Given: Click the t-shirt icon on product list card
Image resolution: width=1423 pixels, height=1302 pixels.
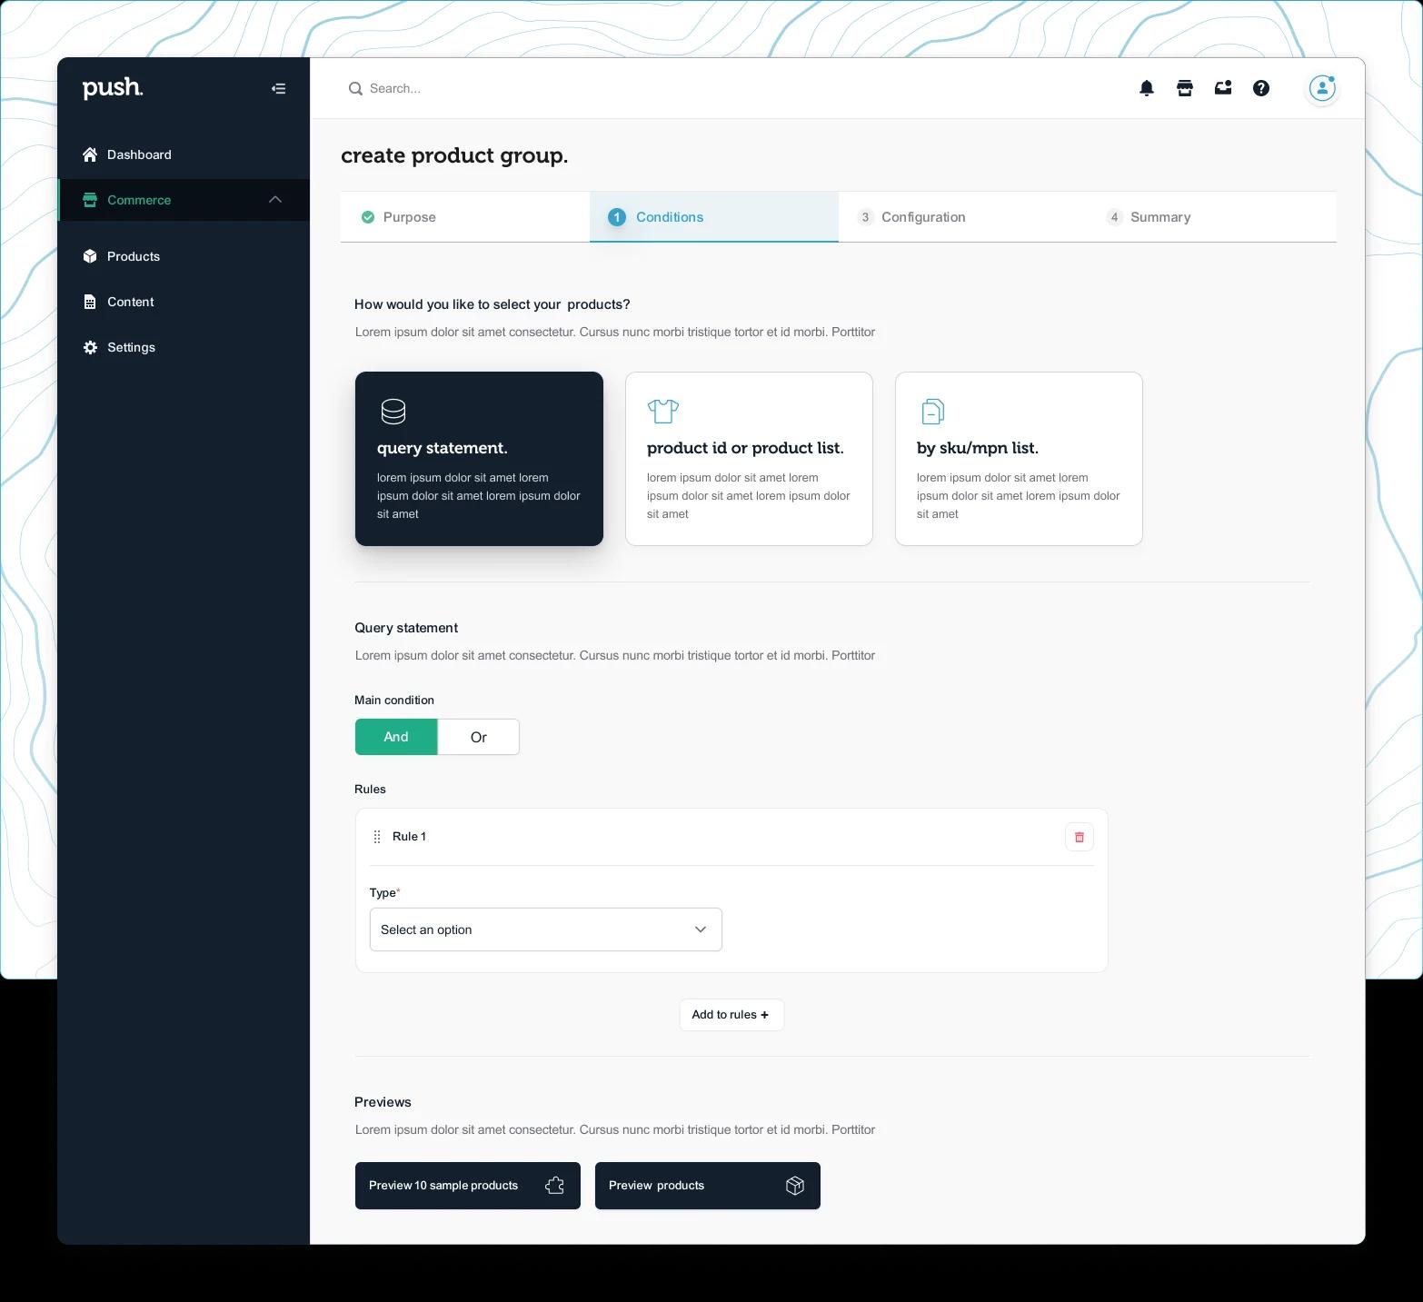Looking at the screenshot, I should pyautogui.click(x=663, y=412).
